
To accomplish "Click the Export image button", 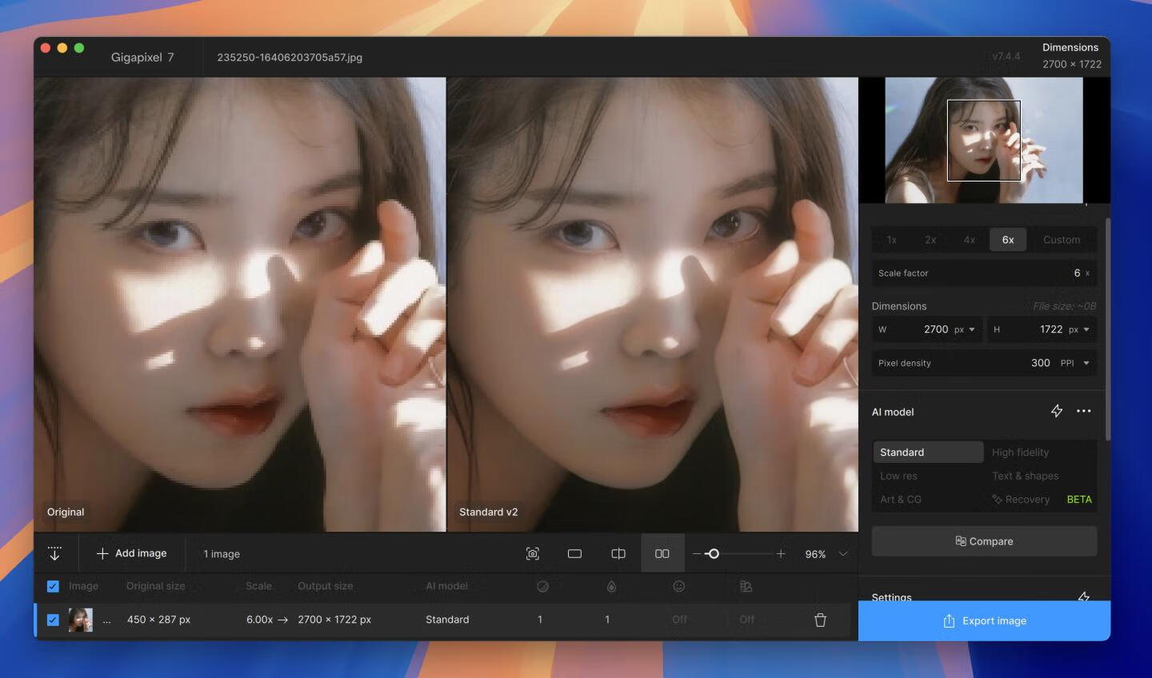I will [x=984, y=621].
